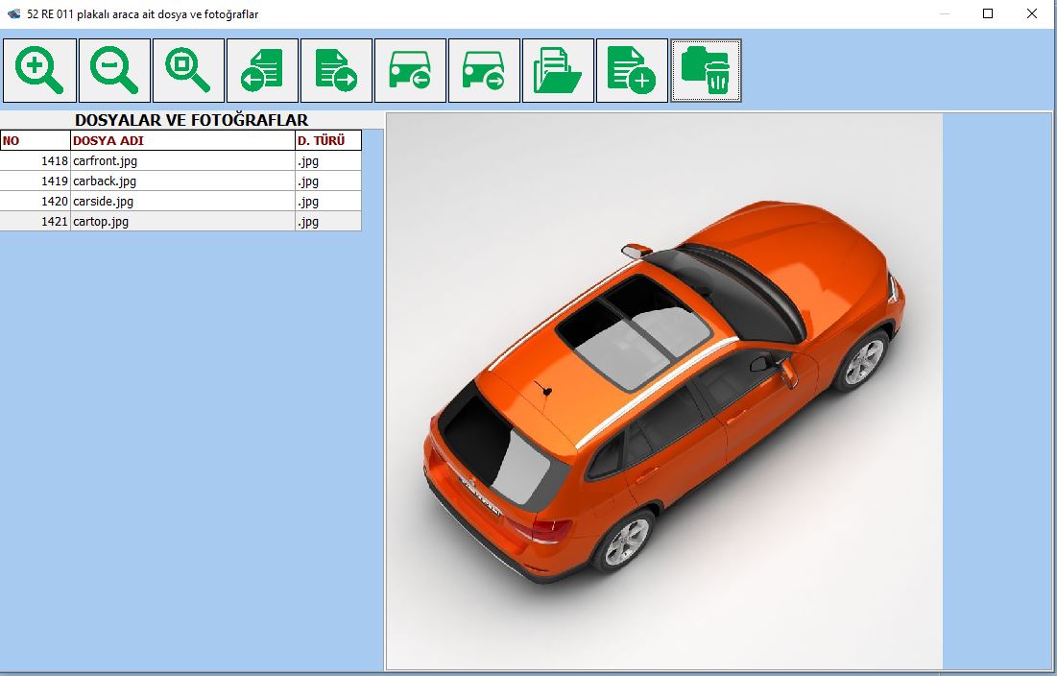Click the orange car top-view photo preview
The width and height of the screenshot is (1057, 676).
pyautogui.click(x=664, y=392)
